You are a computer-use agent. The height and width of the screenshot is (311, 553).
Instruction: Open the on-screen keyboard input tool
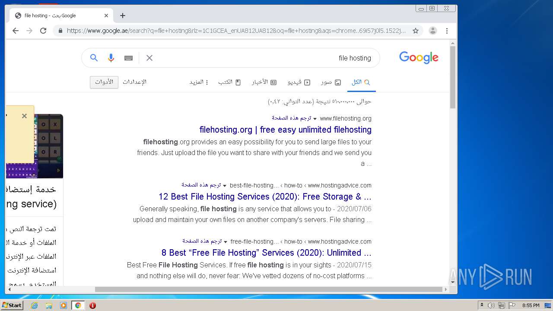point(128,58)
